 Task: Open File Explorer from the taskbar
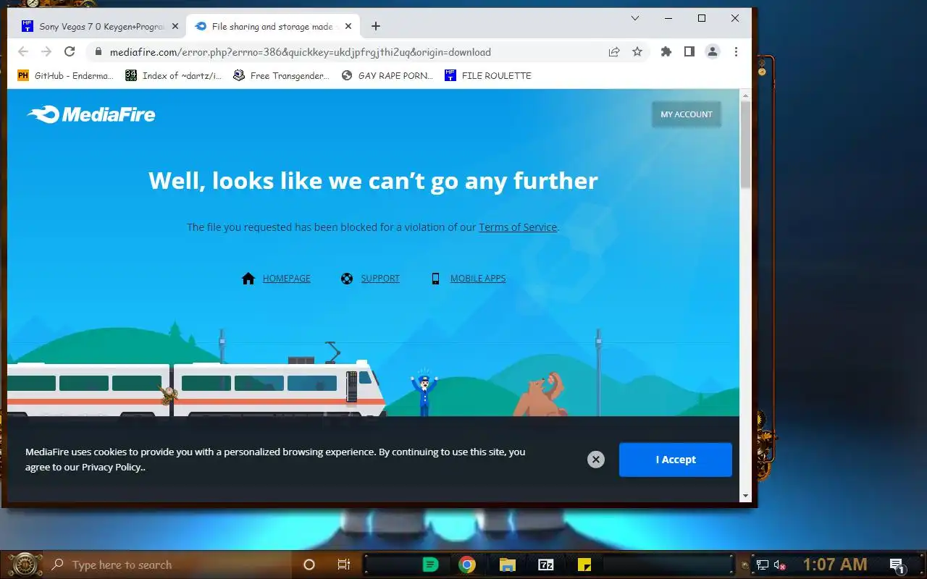(507, 565)
